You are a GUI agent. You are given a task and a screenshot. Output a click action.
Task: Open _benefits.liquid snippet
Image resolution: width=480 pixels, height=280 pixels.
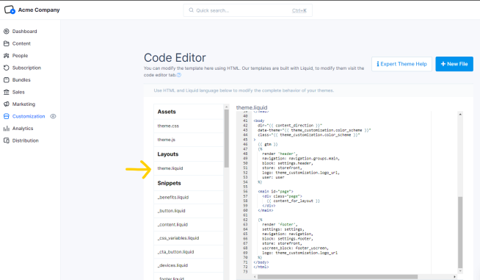coord(189,197)
